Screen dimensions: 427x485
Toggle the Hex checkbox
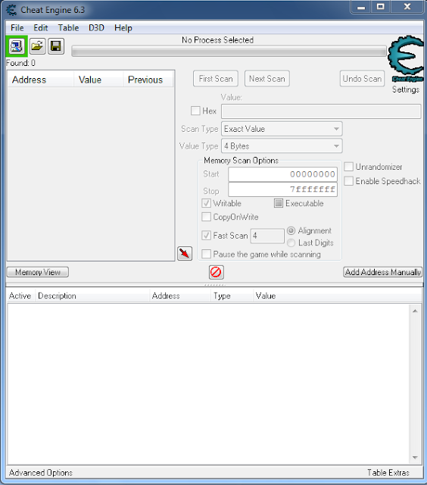[x=195, y=111]
